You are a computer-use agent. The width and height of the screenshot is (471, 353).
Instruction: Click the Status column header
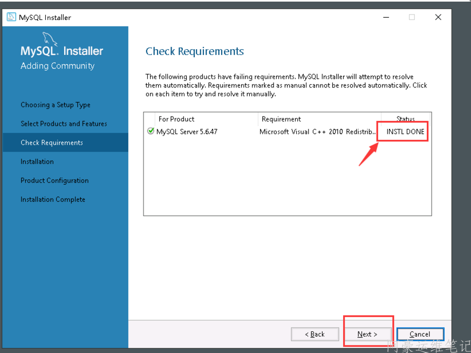click(405, 119)
